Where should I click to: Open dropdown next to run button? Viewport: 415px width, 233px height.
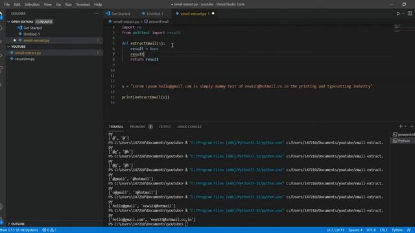403,14
